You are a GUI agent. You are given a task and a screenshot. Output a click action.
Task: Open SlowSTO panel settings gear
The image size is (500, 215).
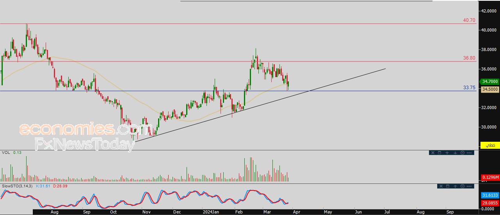click(x=463, y=186)
